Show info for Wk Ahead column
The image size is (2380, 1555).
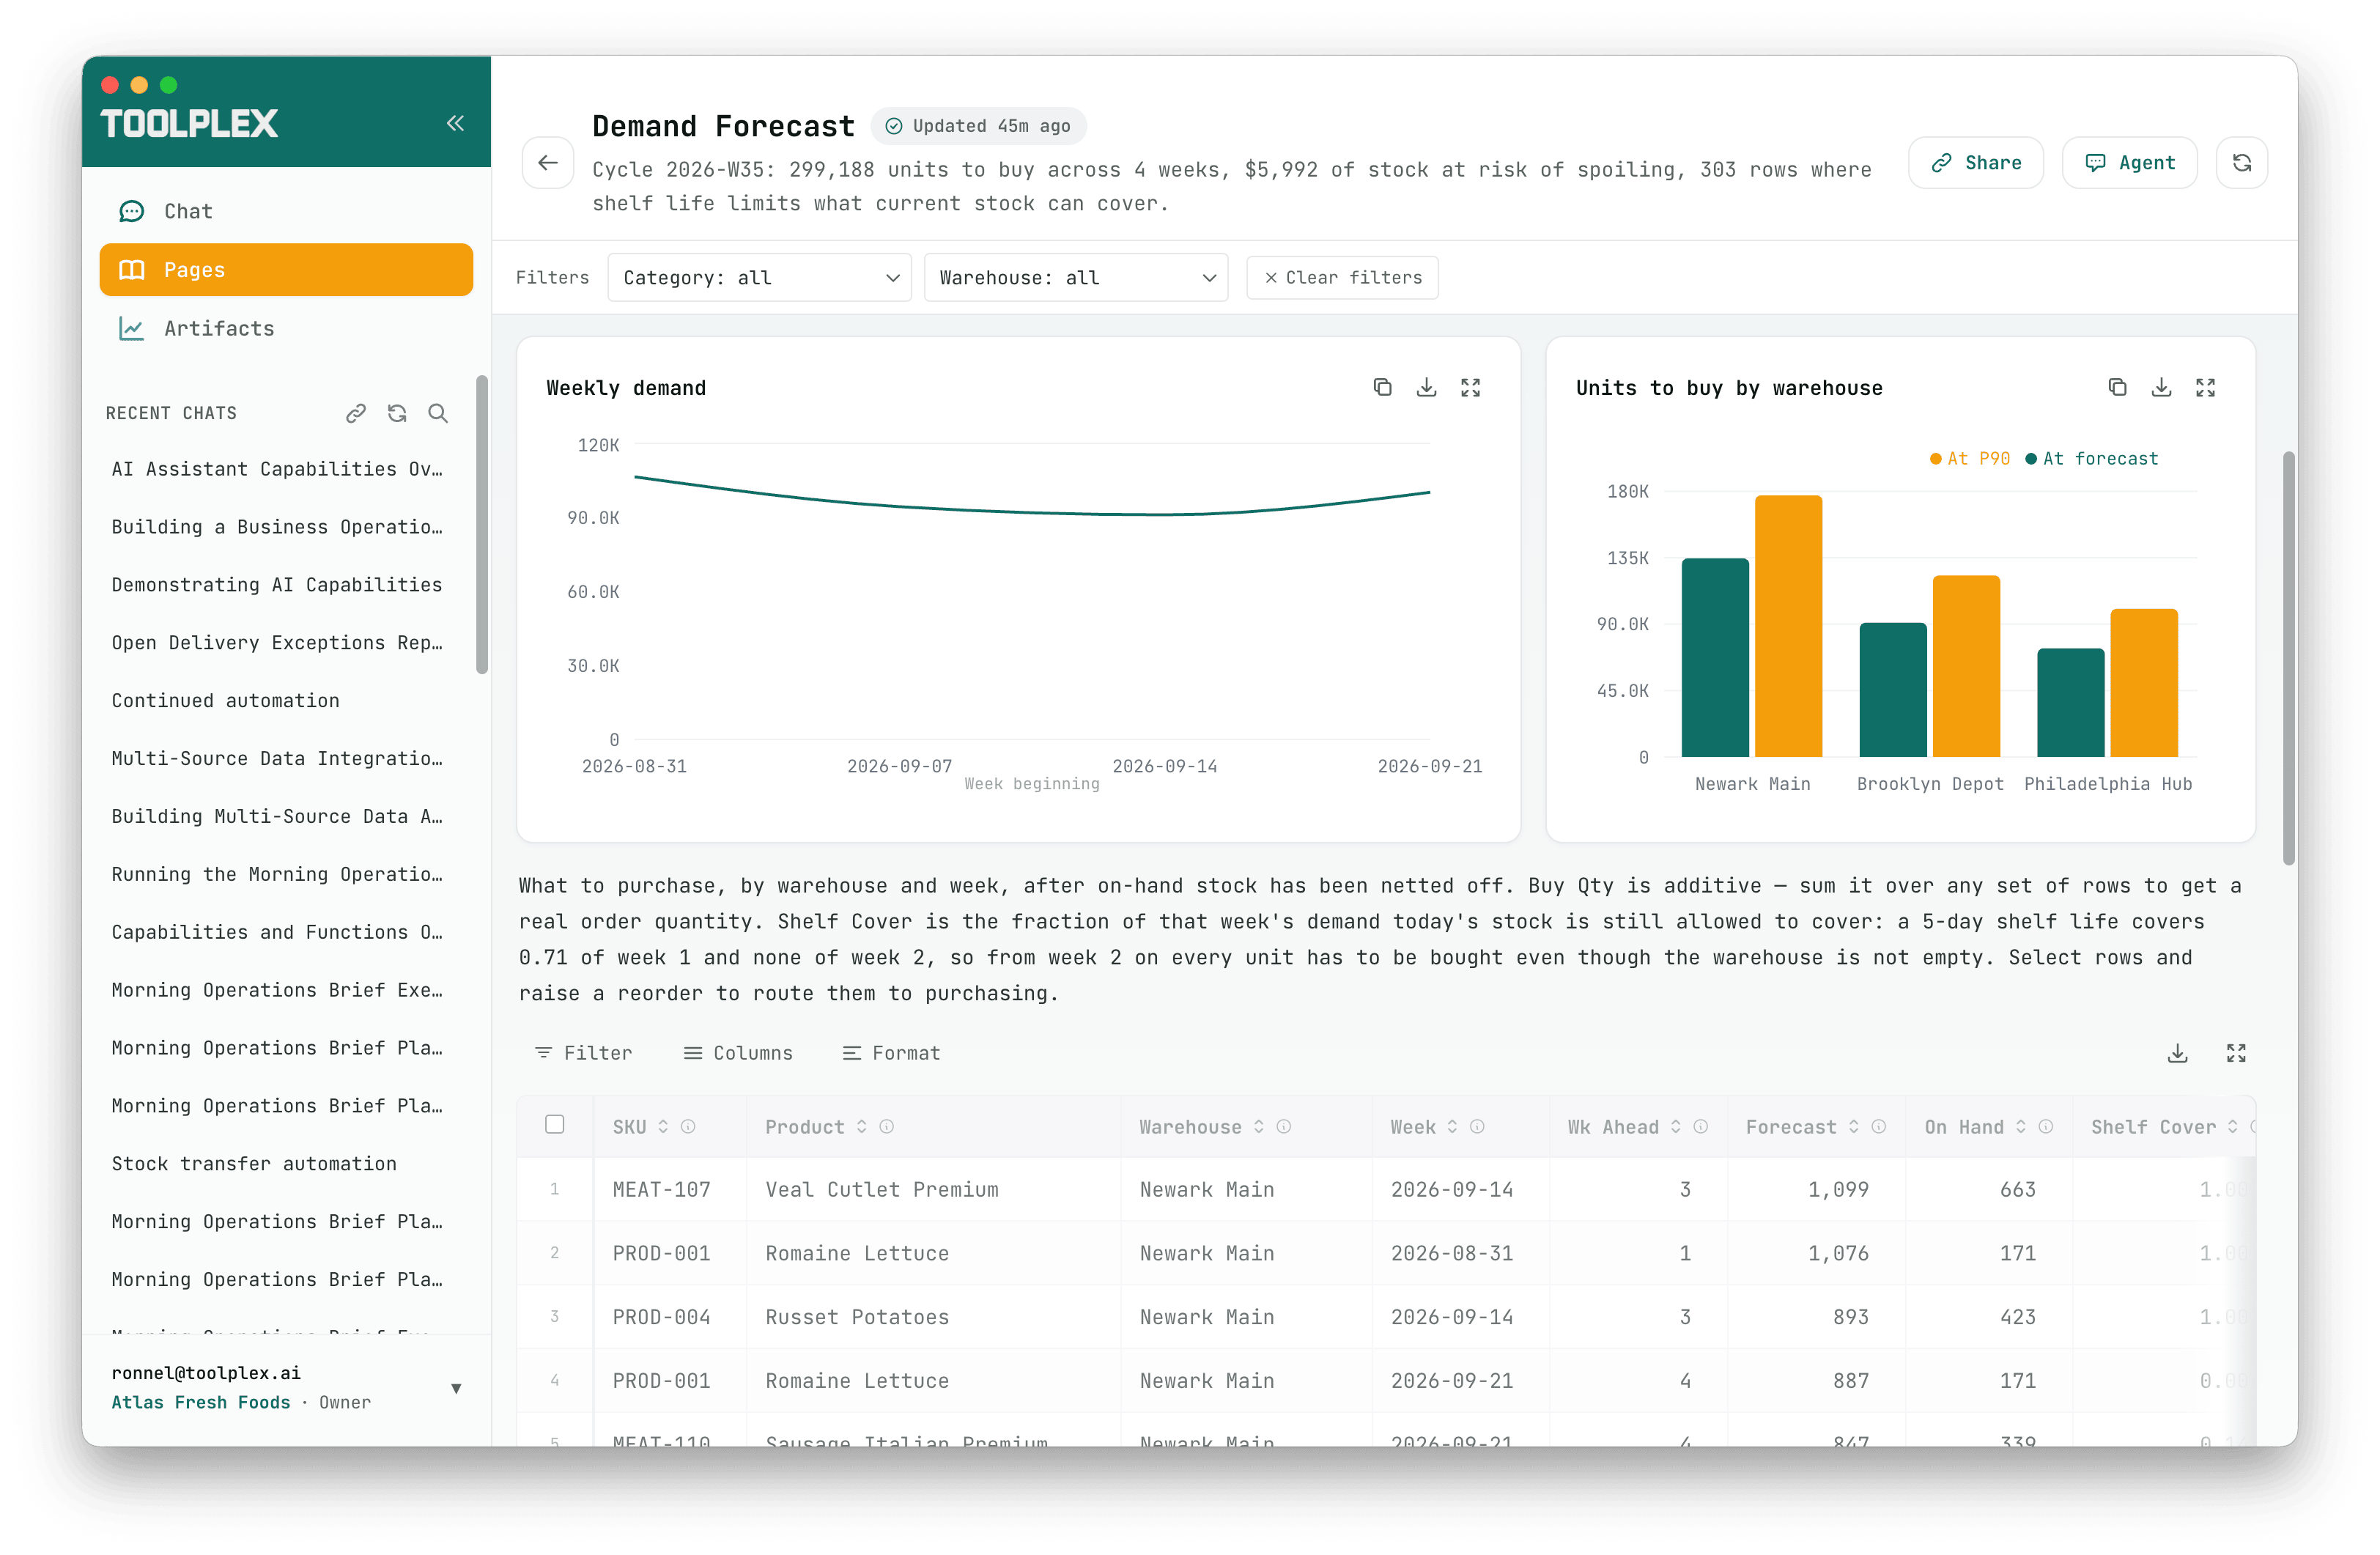(x=1700, y=1126)
